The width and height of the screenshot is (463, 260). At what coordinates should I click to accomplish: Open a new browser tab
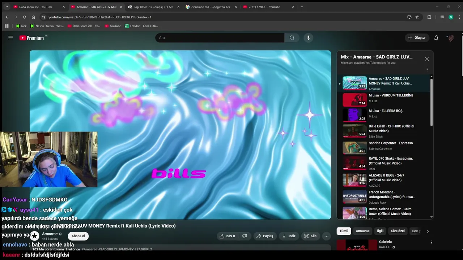point(302,7)
